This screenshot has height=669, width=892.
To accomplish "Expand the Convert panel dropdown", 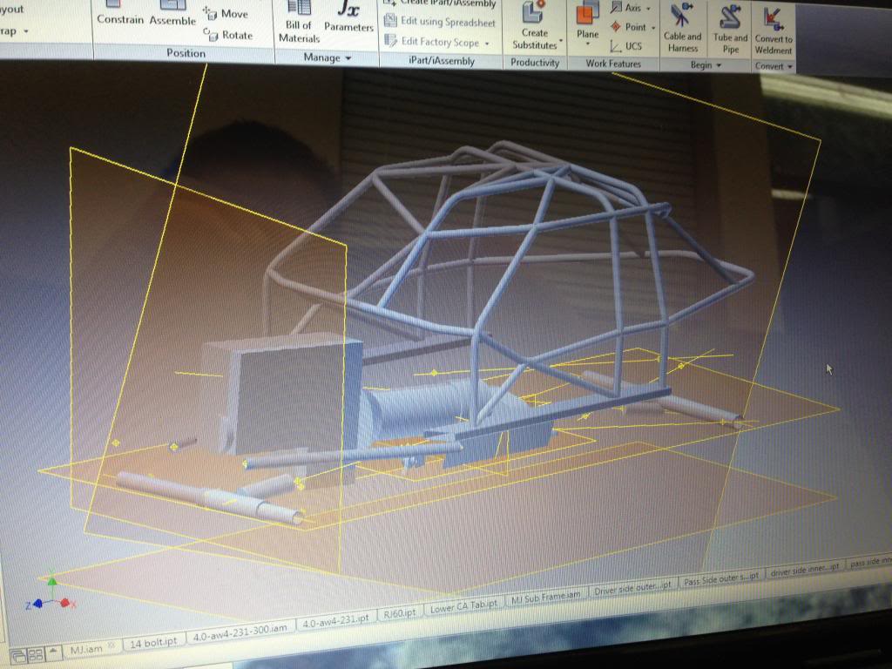I will 789,67.
